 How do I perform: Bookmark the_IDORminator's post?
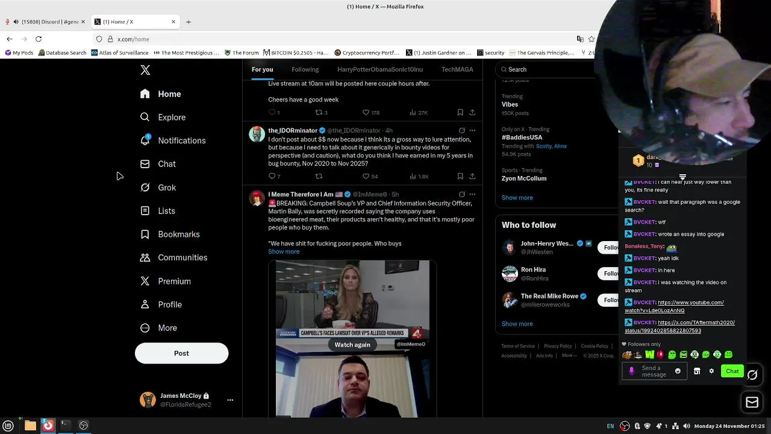[460, 176]
